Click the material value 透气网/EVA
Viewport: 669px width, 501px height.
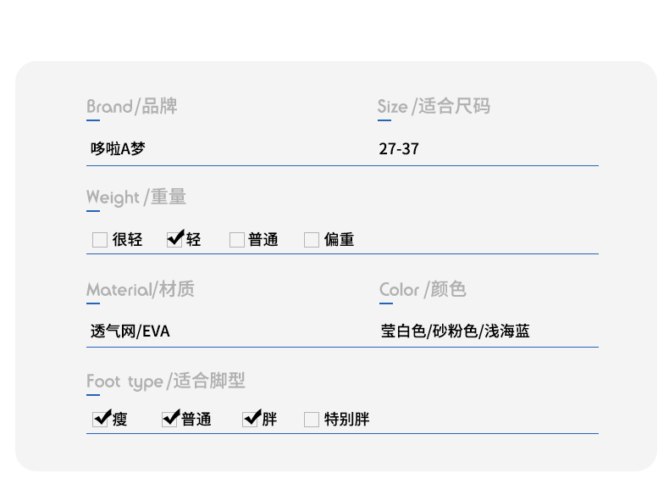(130, 331)
